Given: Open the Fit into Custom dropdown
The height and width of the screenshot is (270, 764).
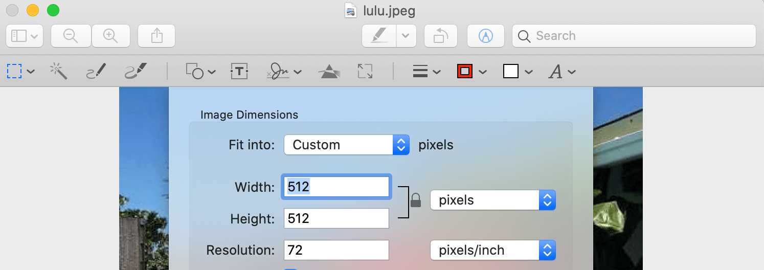Looking at the screenshot, I should [x=347, y=145].
